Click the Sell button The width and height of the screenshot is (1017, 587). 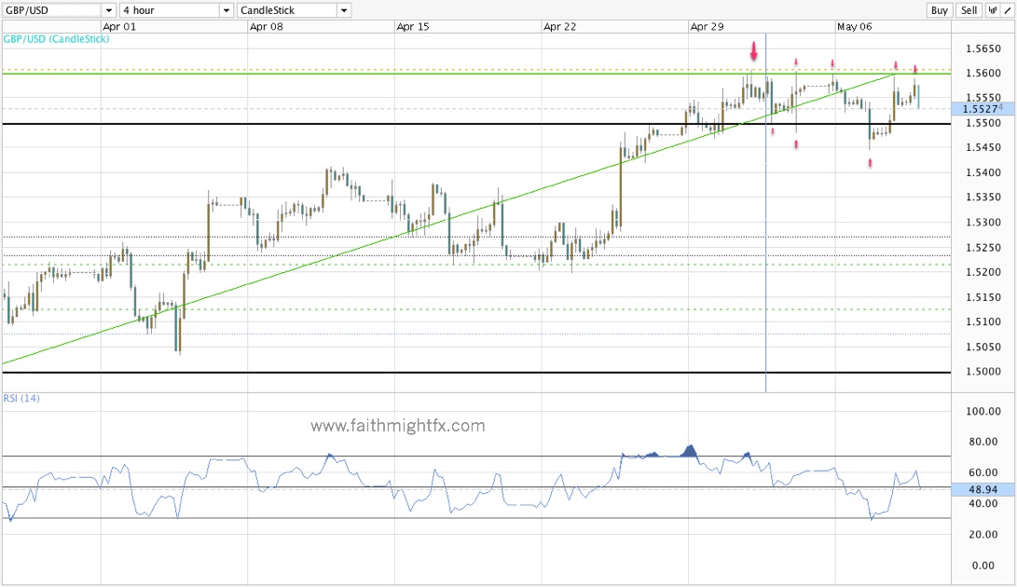(x=969, y=10)
